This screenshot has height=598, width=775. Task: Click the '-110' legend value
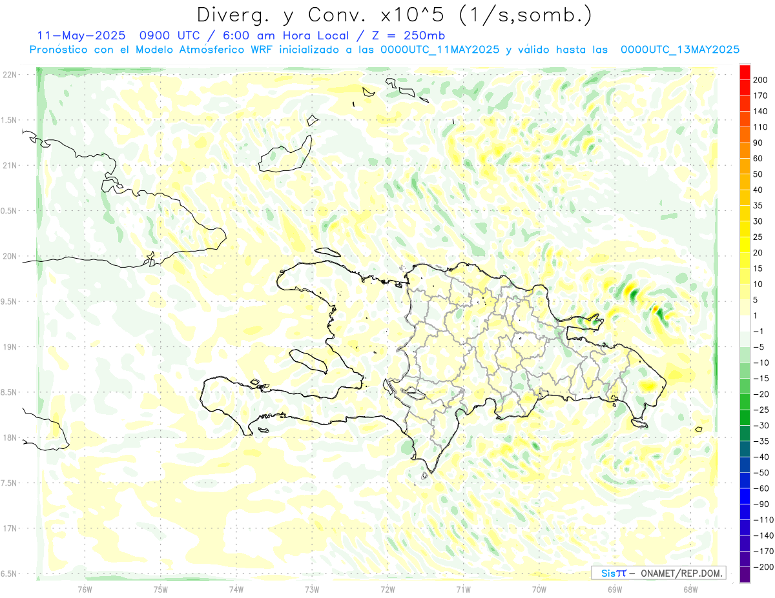pos(763,519)
